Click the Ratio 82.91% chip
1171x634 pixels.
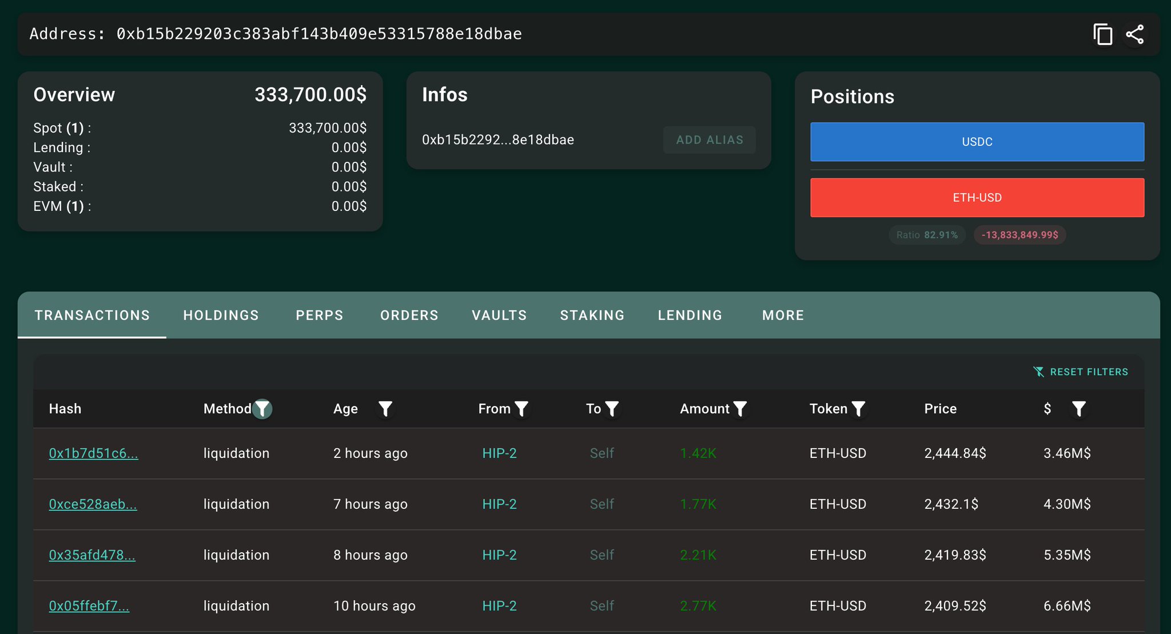[927, 235]
